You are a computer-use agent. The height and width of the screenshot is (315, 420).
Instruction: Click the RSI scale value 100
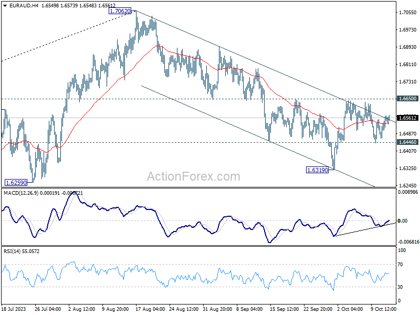point(402,250)
